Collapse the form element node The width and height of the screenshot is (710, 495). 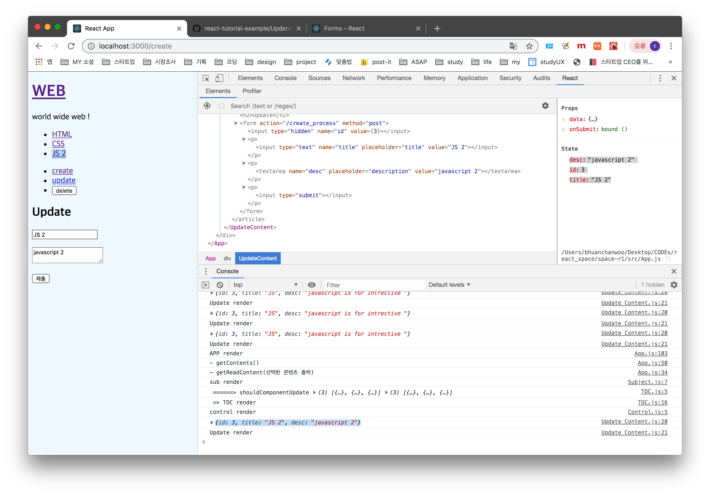tap(236, 123)
